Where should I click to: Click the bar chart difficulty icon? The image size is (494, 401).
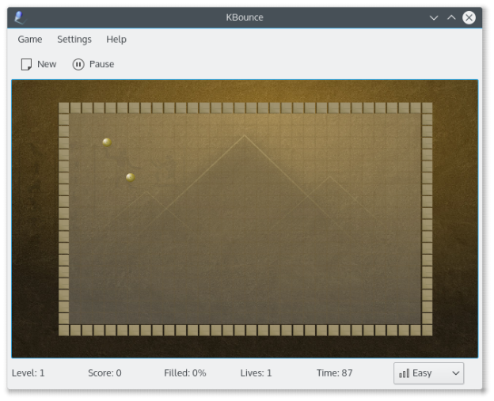pos(405,373)
